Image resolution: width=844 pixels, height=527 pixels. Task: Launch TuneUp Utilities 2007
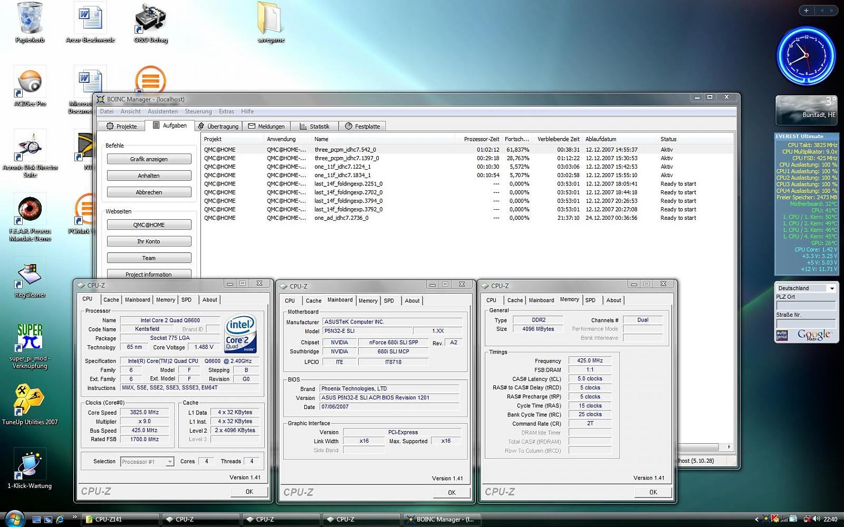click(30, 403)
